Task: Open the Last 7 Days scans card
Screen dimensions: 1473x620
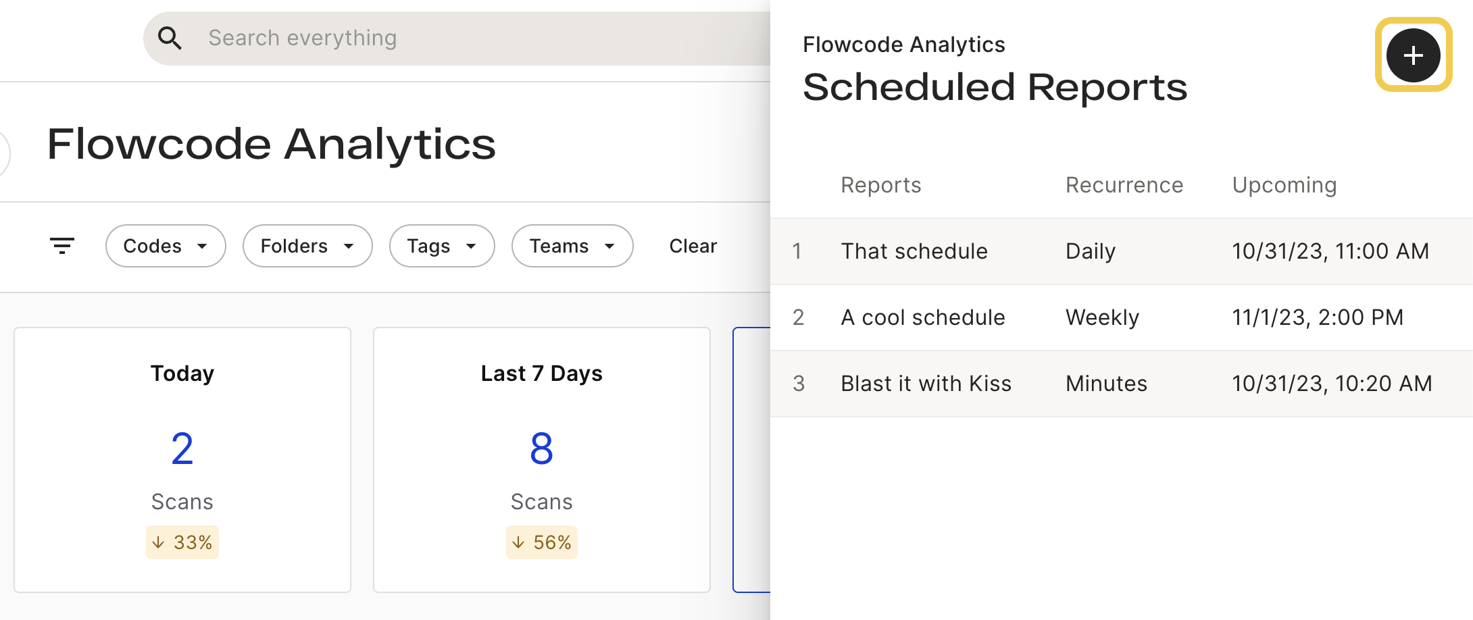Action: click(x=542, y=460)
